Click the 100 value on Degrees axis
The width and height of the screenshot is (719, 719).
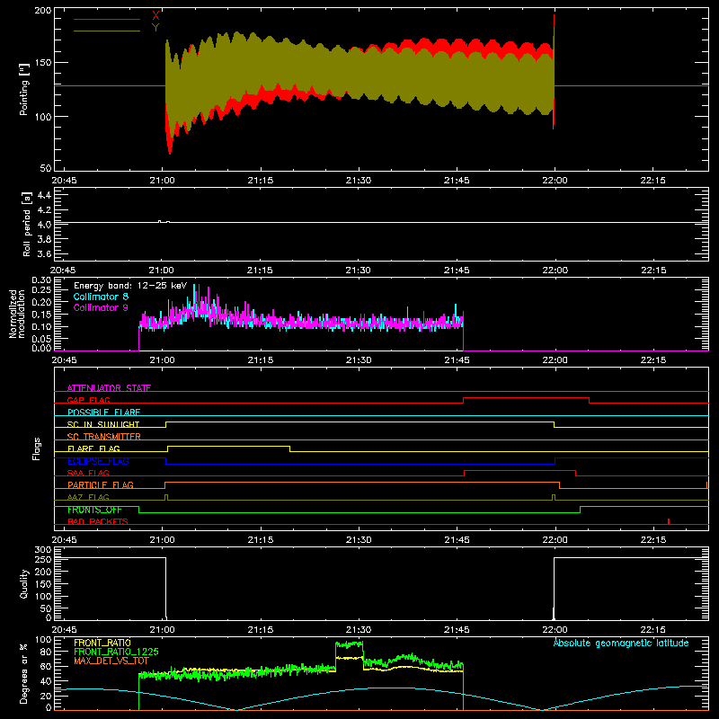point(42,640)
